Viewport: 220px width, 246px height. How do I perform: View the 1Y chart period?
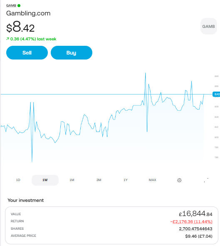click(x=126, y=180)
